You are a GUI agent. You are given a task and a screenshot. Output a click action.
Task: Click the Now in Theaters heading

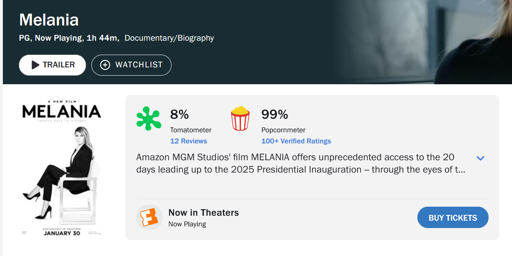tap(204, 212)
